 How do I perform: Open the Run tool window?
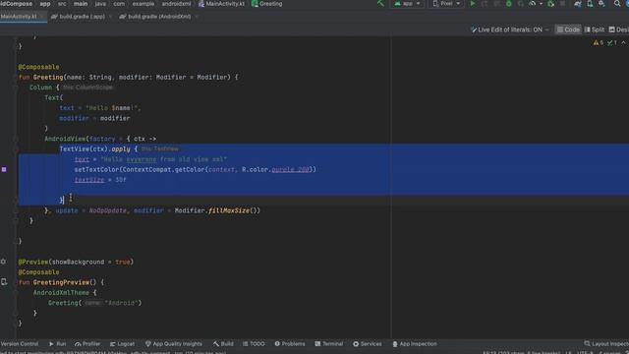tap(57, 344)
